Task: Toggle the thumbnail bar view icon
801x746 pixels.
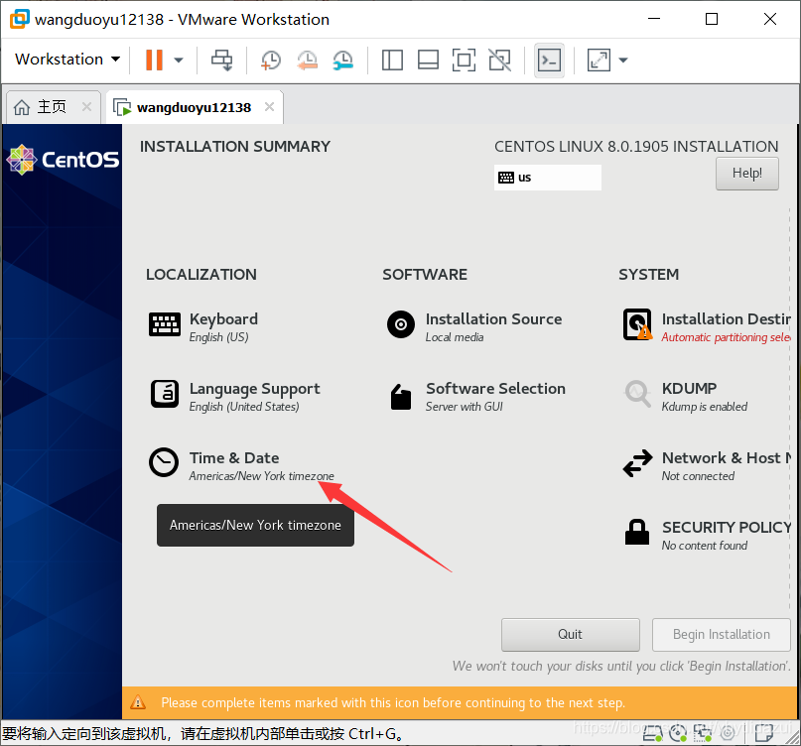Action: (428, 61)
